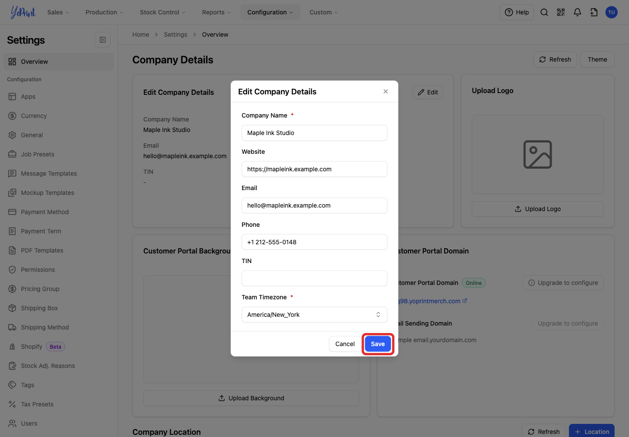The width and height of the screenshot is (629, 437).
Task: Click the Online status badge
Action: [473, 283]
